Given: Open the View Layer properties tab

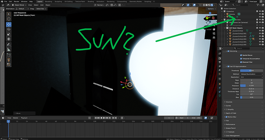Looking at the screenshot, I should click(220, 66).
